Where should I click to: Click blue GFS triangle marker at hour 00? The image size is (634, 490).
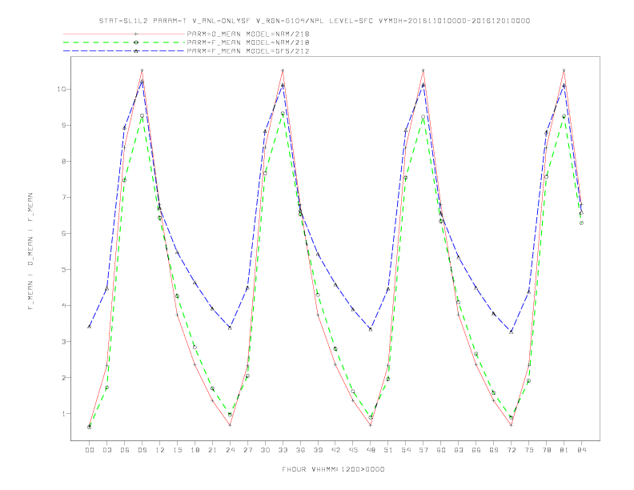tap(90, 326)
